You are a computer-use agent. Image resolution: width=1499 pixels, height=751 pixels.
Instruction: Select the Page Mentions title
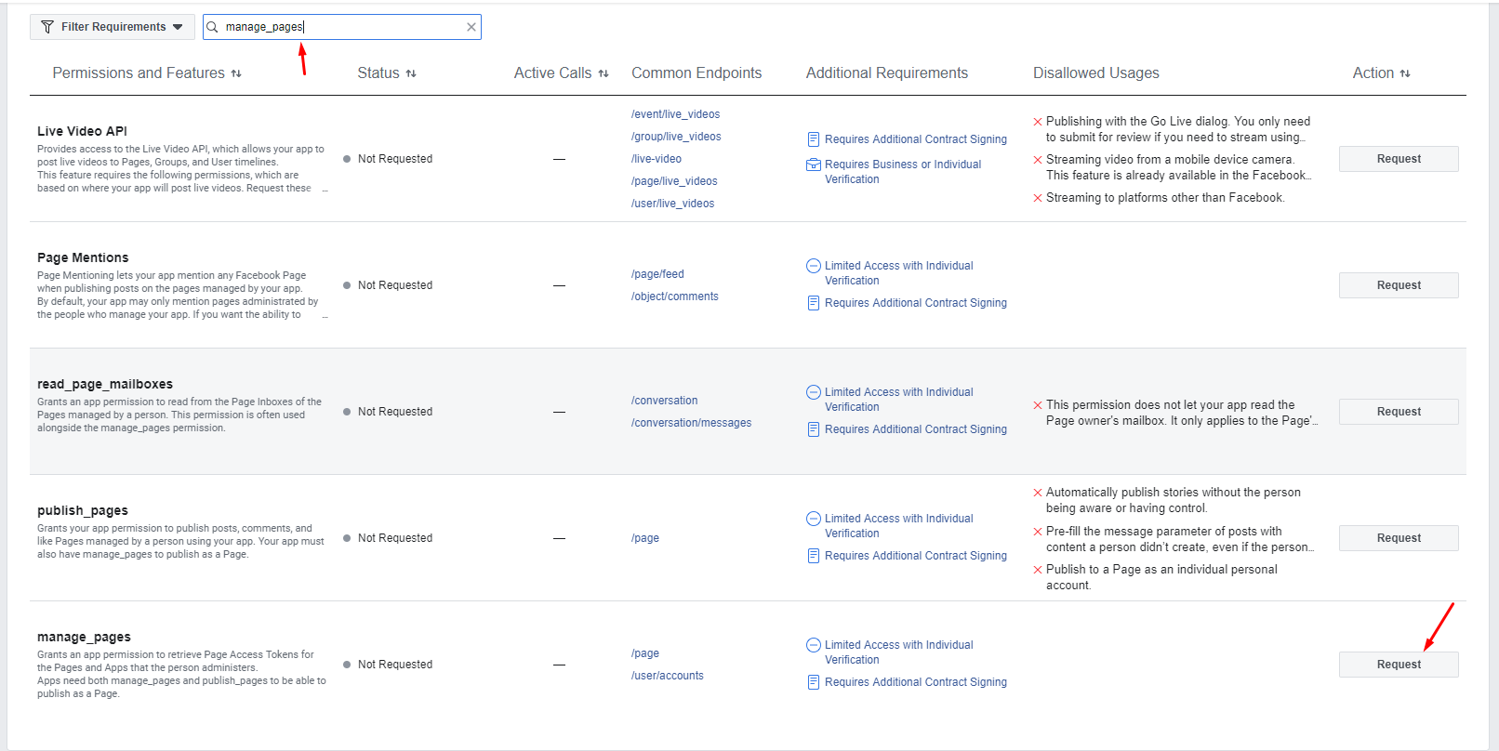point(83,257)
